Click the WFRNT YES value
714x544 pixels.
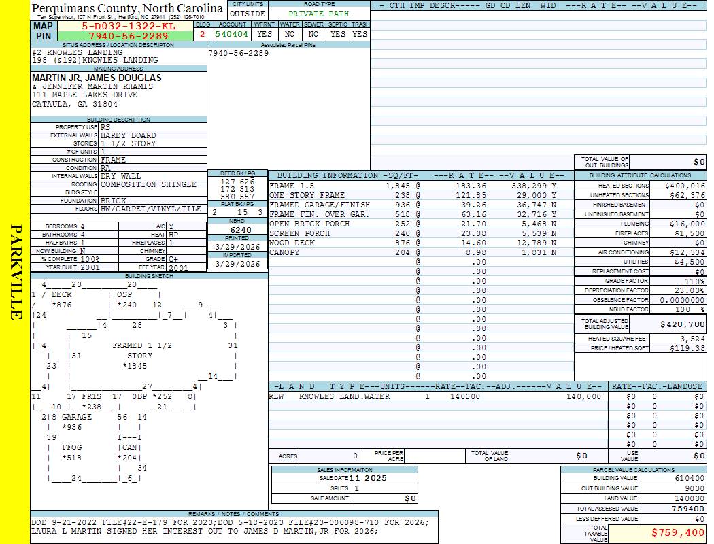265,33
